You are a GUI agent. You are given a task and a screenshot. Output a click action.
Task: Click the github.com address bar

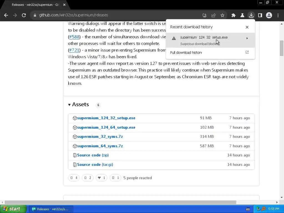point(116,15)
